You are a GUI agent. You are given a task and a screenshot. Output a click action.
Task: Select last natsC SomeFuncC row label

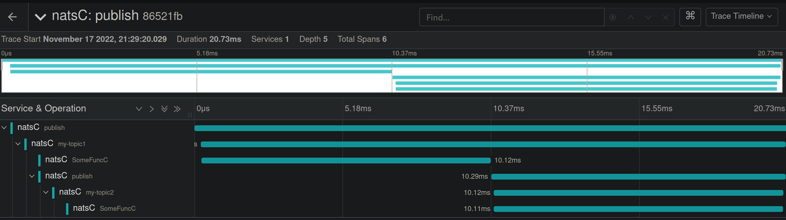point(104,208)
